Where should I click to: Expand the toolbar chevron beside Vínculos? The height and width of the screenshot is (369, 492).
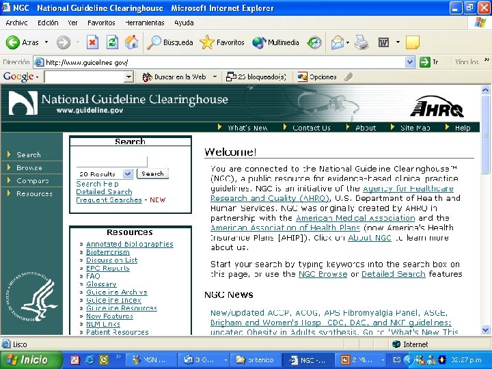tap(487, 59)
